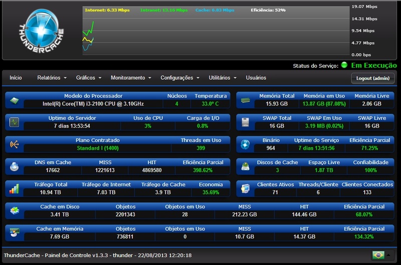Expand the language selector arrow

[x=388, y=255]
